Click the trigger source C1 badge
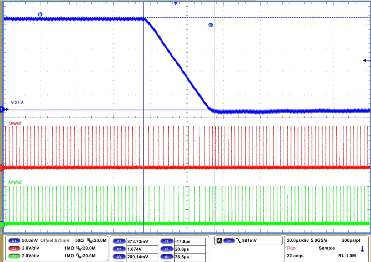The image size is (371, 262). click(x=229, y=241)
